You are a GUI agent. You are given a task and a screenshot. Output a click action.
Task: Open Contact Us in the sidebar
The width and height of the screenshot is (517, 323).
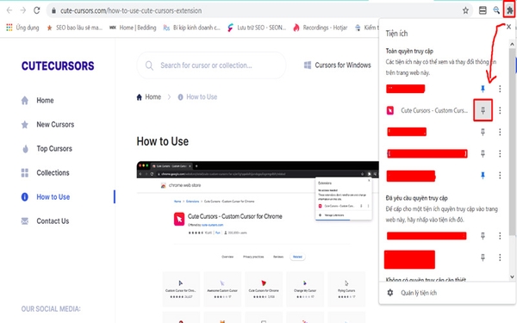[x=45, y=221]
